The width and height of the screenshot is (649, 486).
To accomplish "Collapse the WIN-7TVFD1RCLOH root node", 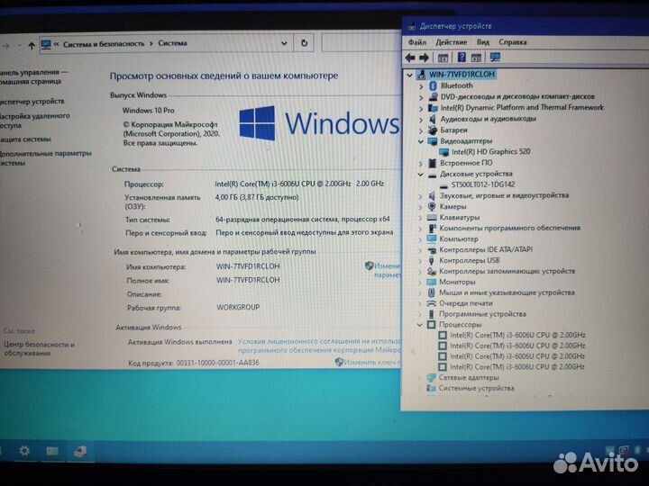I will click(410, 75).
